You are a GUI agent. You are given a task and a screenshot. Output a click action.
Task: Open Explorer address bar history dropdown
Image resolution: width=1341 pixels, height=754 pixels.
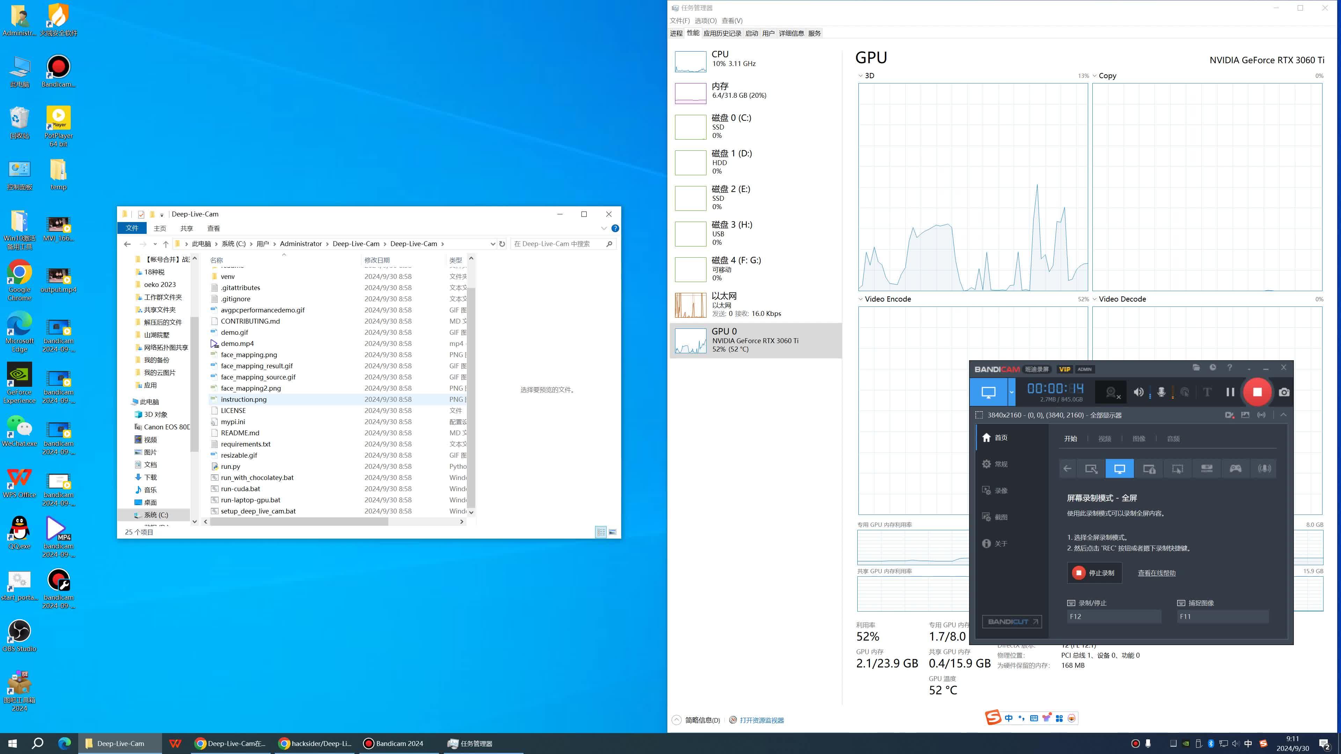[x=492, y=244]
